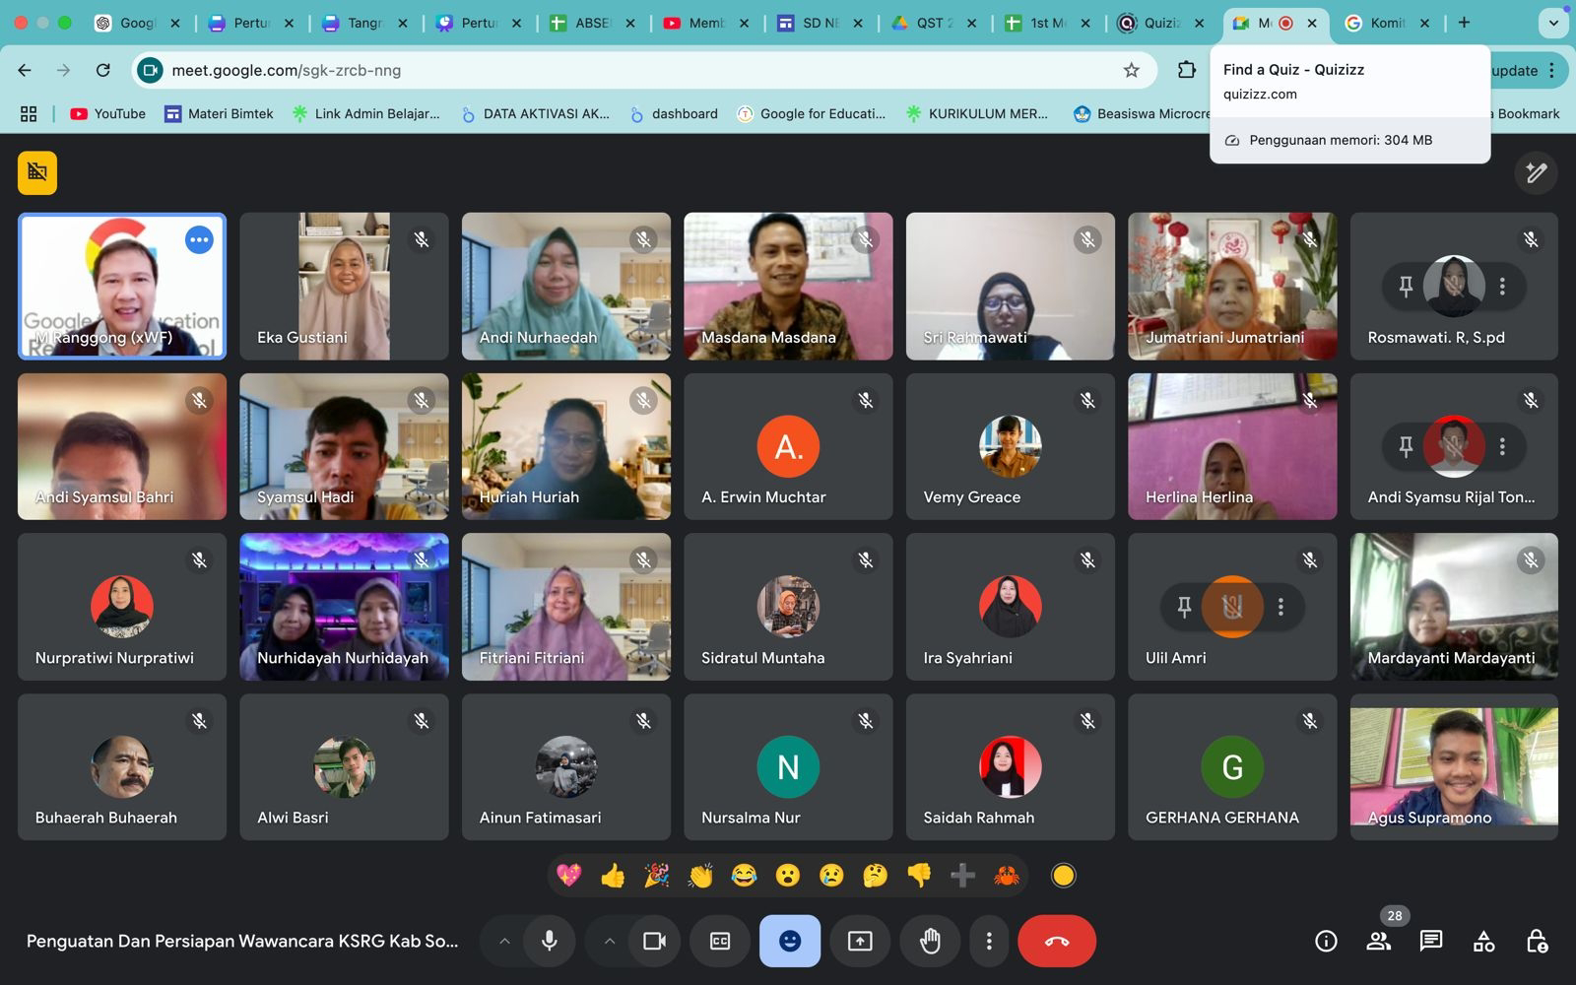Image resolution: width=1576 pixels, height=985 pixels.
Task: Toggle the emoji reactions panel button
Action: tap(789, 941)
